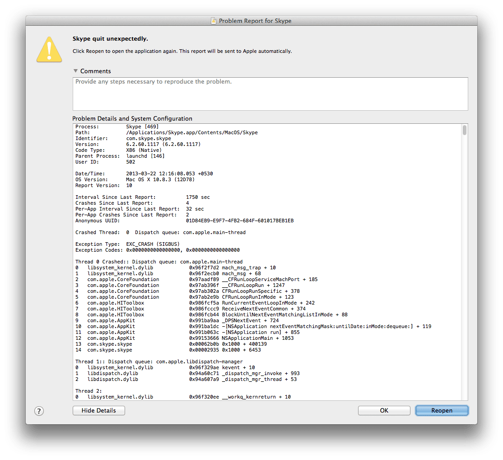Click the '__CFRunLoopServiceMachPort + 185' frame
This screenshot has width=503, height=460.
click(x=196, y=279)
